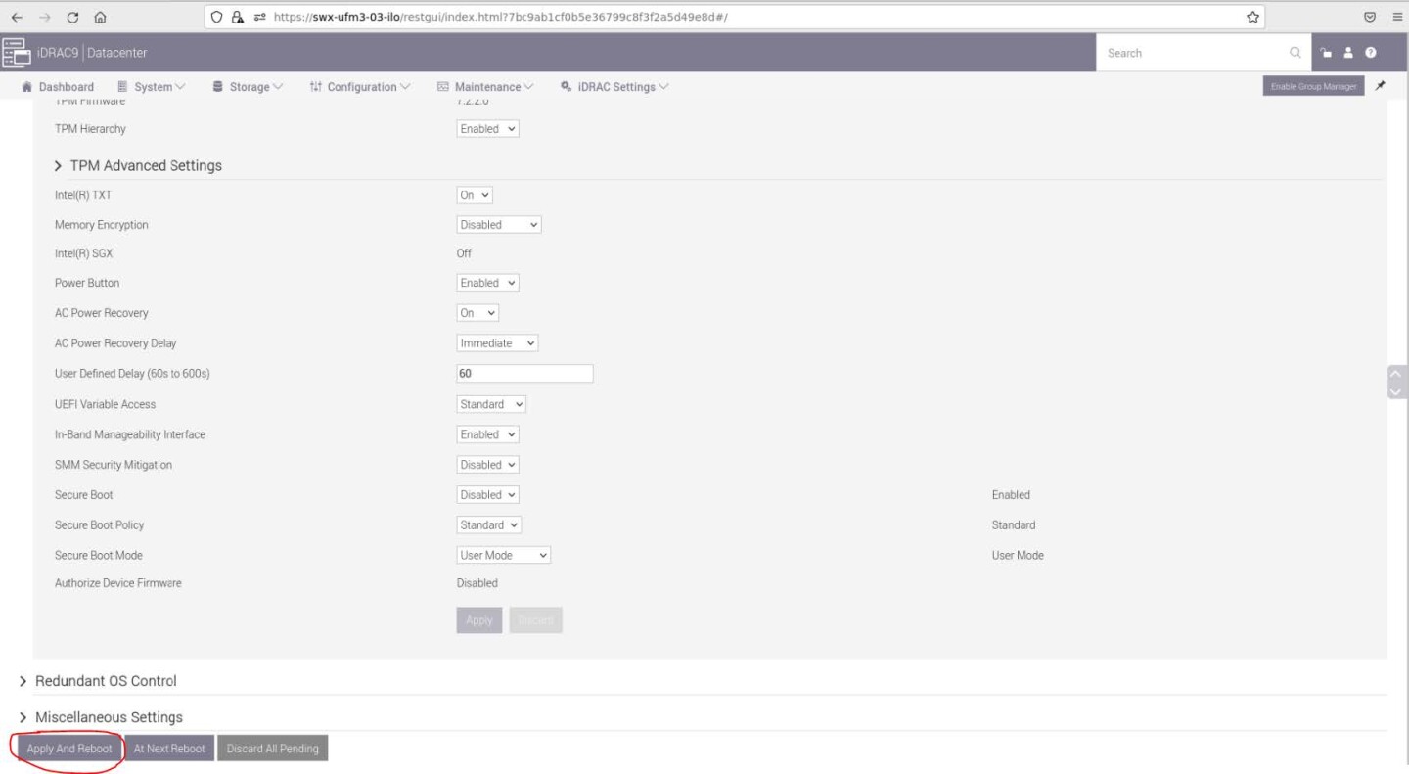Open the AC Power Recovery Delay dropdown
This screenshot has height=774, width=1409.
pos(497,343)
